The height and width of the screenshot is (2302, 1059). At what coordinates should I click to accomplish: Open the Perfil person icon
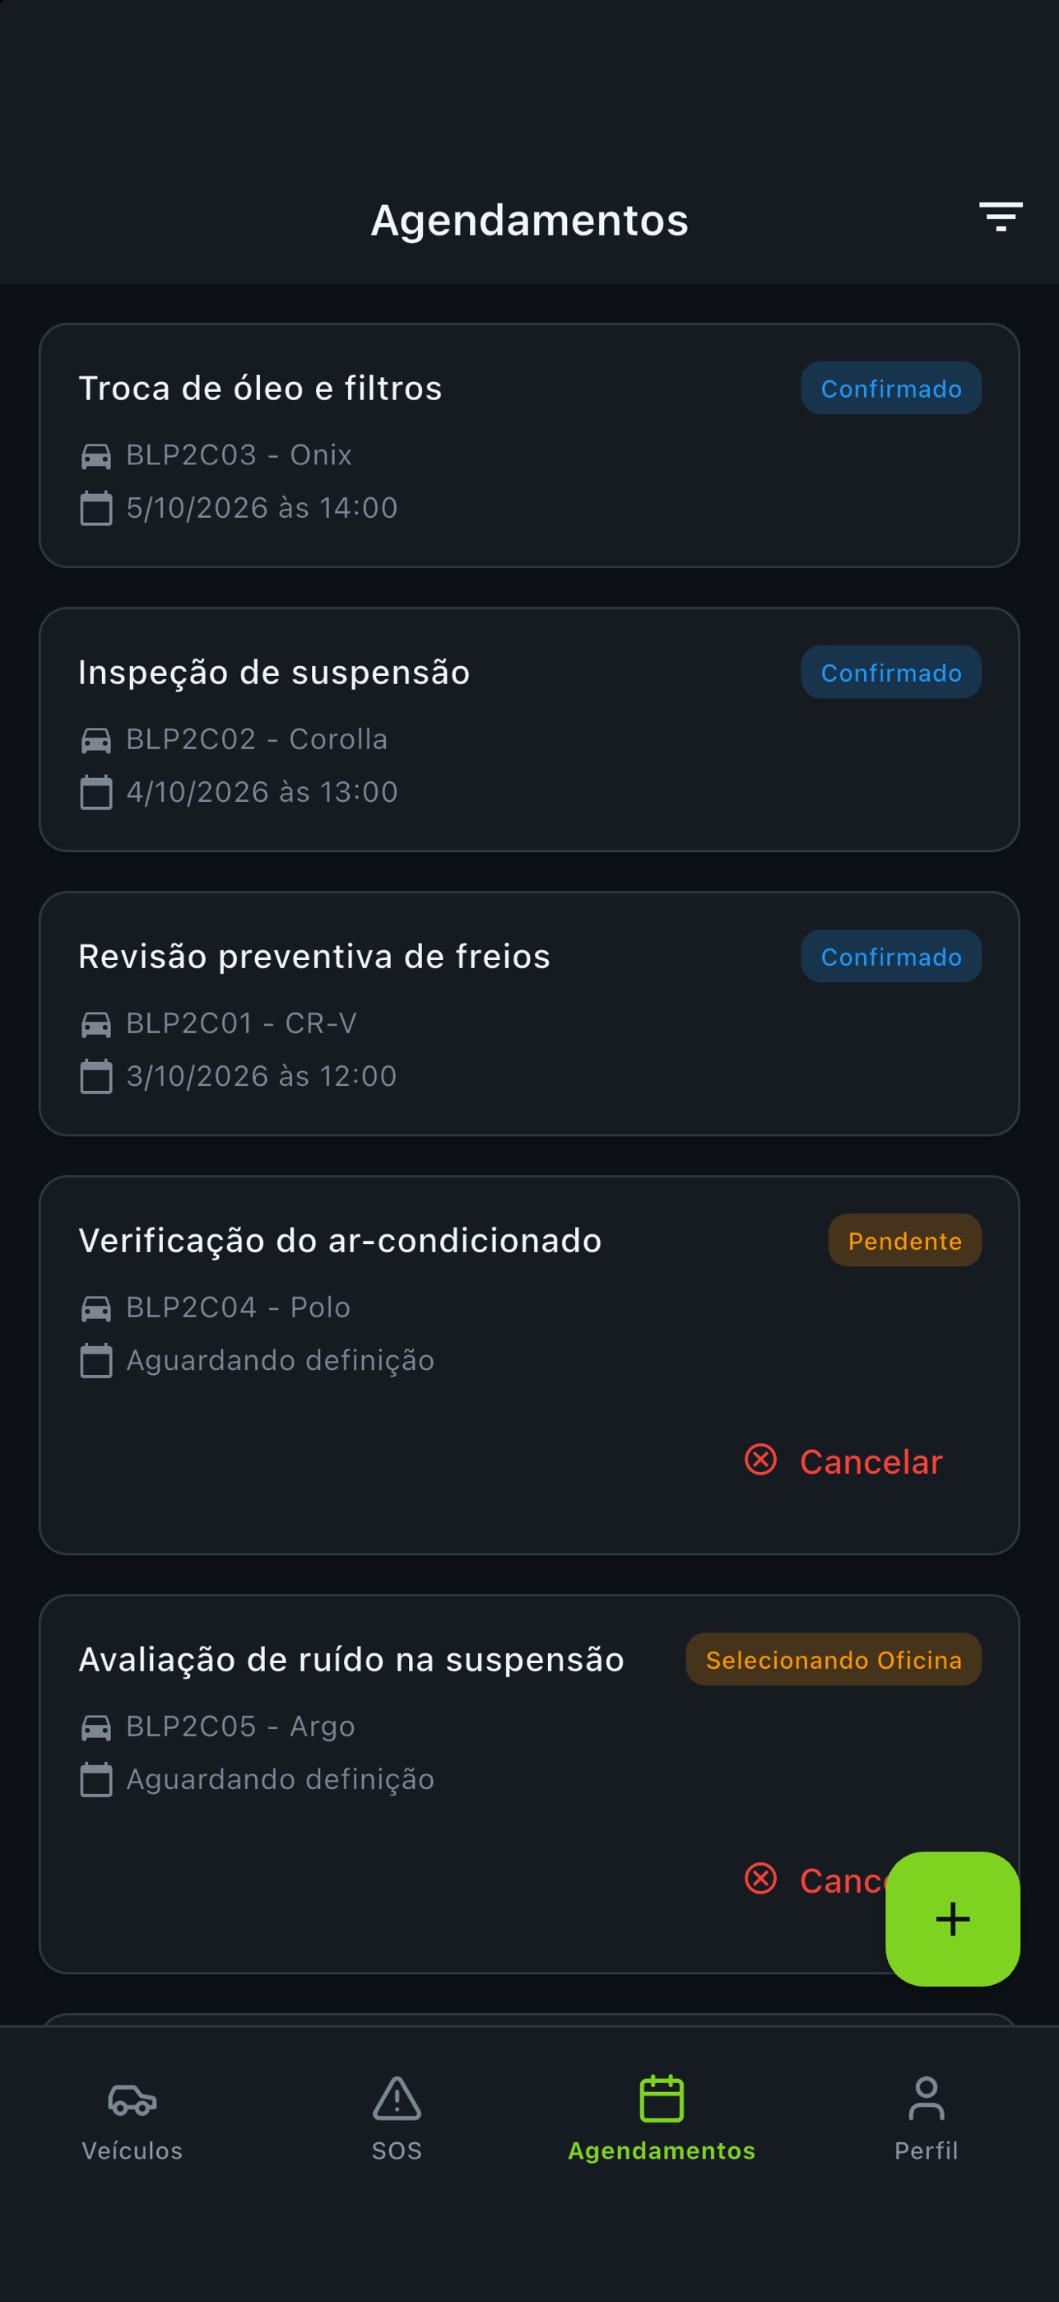pos(926,2099)
